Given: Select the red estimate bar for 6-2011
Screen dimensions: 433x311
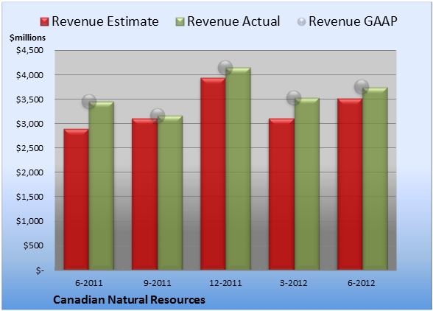Looking at the screenshot, I should tap(77, 199).
